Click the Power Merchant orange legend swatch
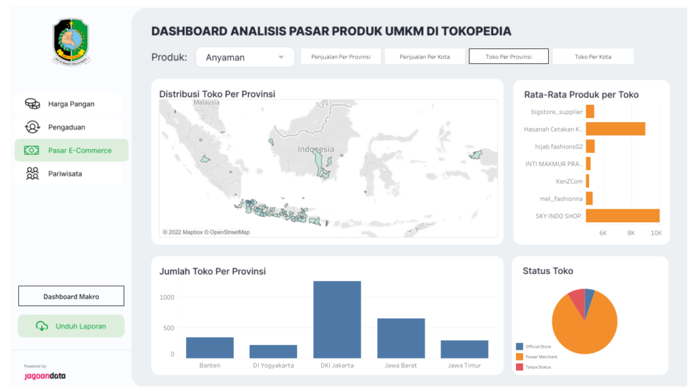Viewport: 698px width, 392px height. [x=519, y=357]
